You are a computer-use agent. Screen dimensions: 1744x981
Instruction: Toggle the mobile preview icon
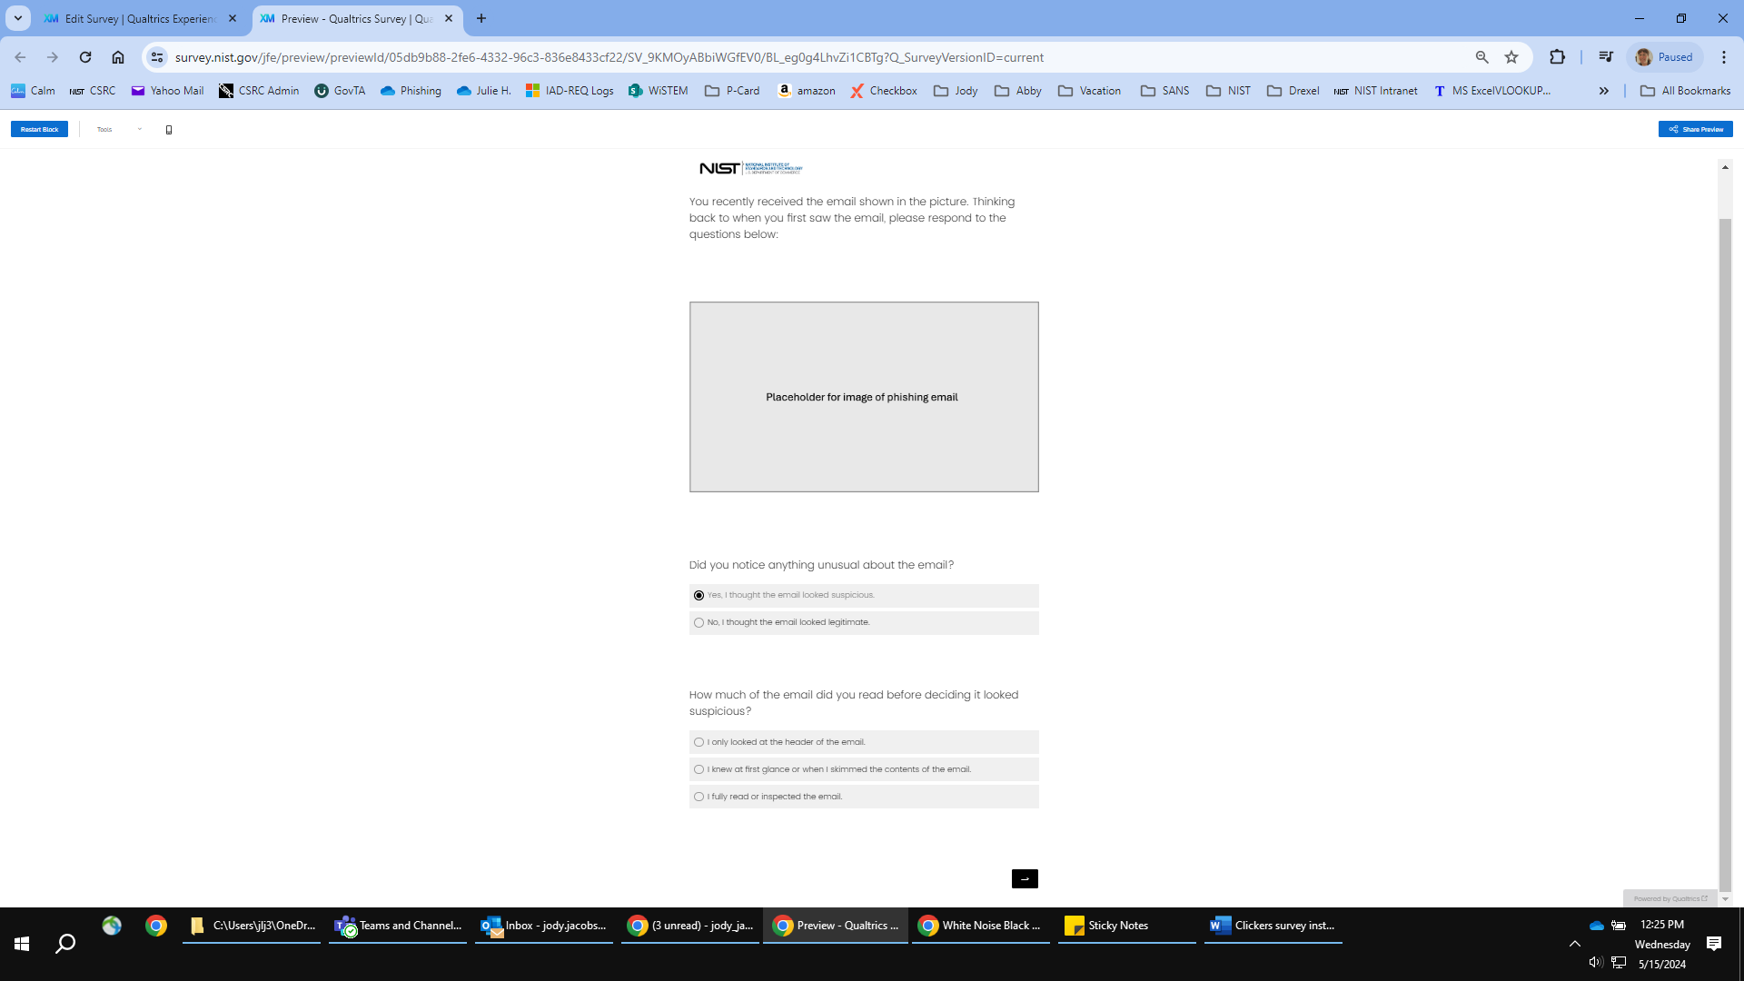pos(169,130)
